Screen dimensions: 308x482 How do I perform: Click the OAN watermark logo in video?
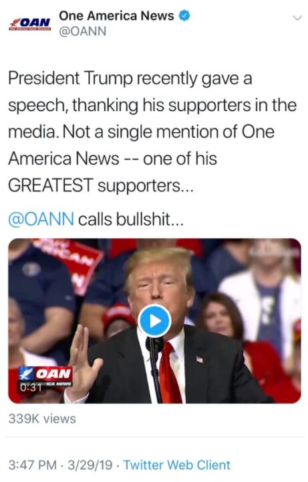click(45, 376)
